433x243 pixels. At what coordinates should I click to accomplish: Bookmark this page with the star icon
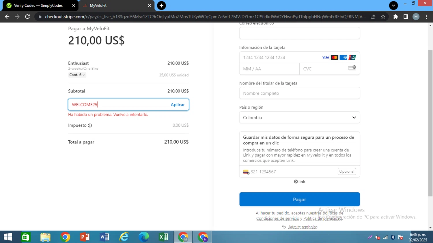click(383, 17)
